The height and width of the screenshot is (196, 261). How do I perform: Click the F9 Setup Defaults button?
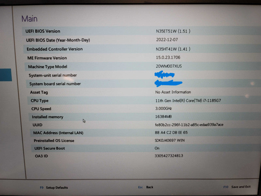54,188
